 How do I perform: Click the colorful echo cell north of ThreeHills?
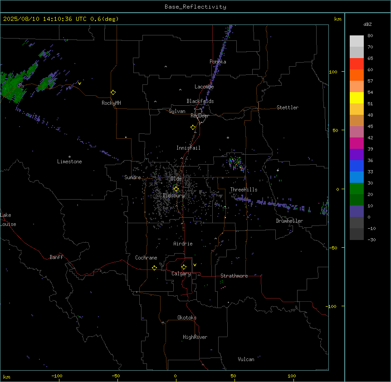pyautogui.click(x=236, y=163)
